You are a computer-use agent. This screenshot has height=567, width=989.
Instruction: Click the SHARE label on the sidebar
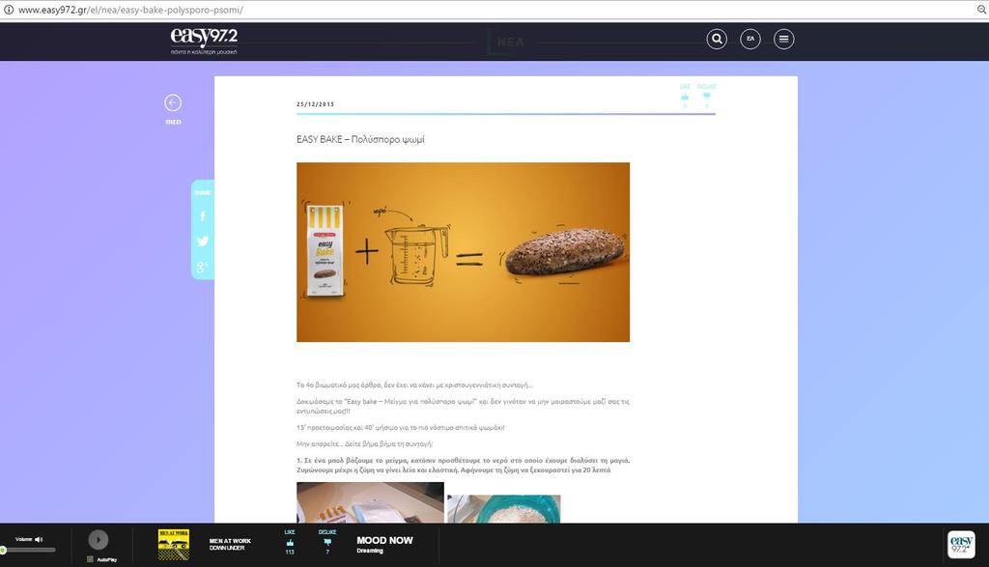coord(203,192)
